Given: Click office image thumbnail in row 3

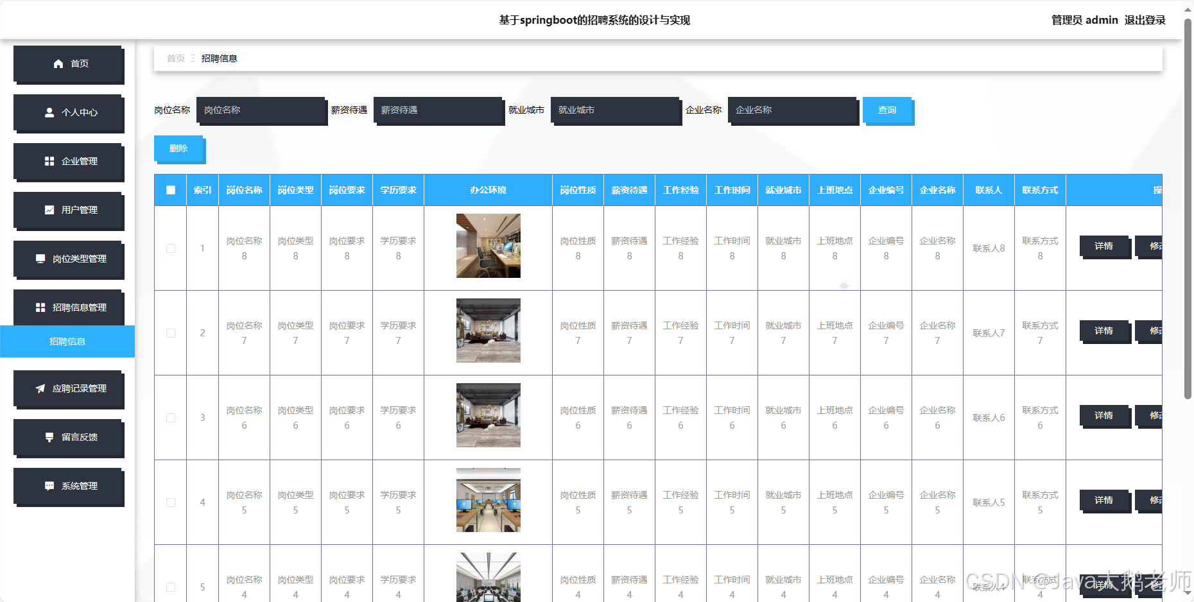Looking at the screenshot, I should 489,415.
